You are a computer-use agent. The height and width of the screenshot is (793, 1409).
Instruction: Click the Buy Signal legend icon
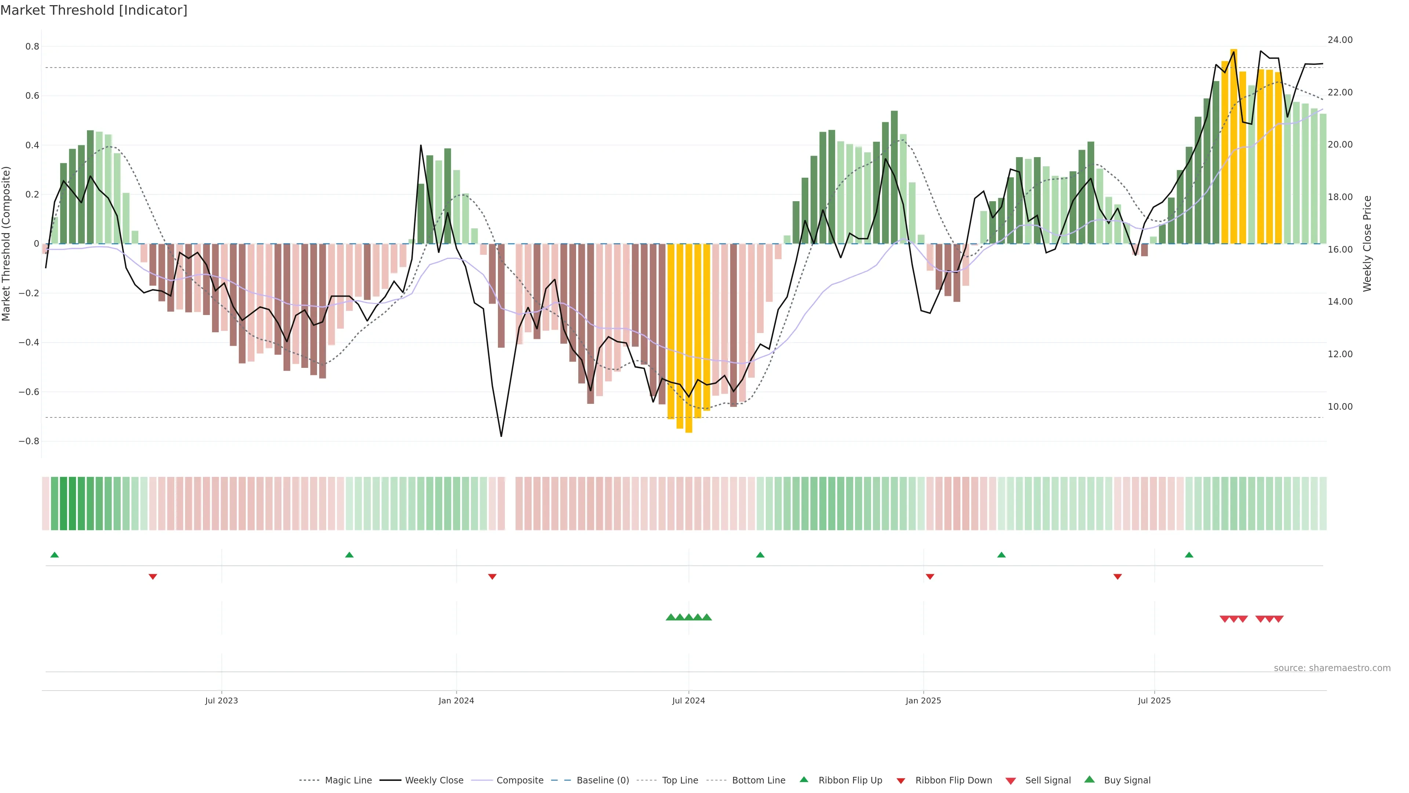point(1089,779)
